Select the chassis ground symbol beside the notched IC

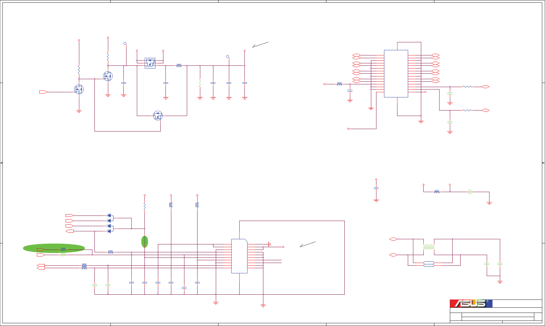tap(270, 244)
